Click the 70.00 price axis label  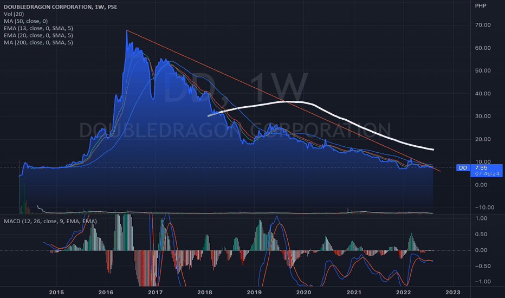point(483,25)
